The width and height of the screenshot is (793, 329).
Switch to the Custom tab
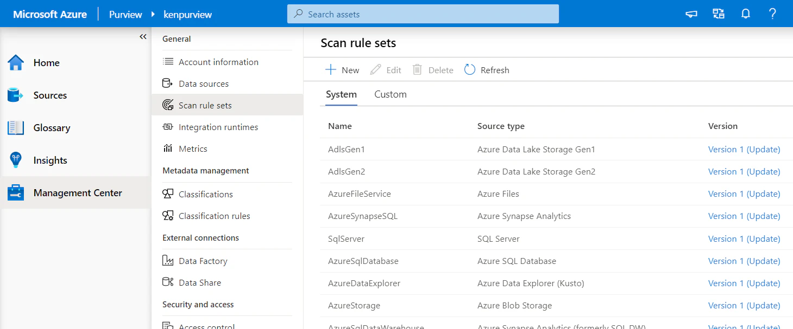pos(391,94)
